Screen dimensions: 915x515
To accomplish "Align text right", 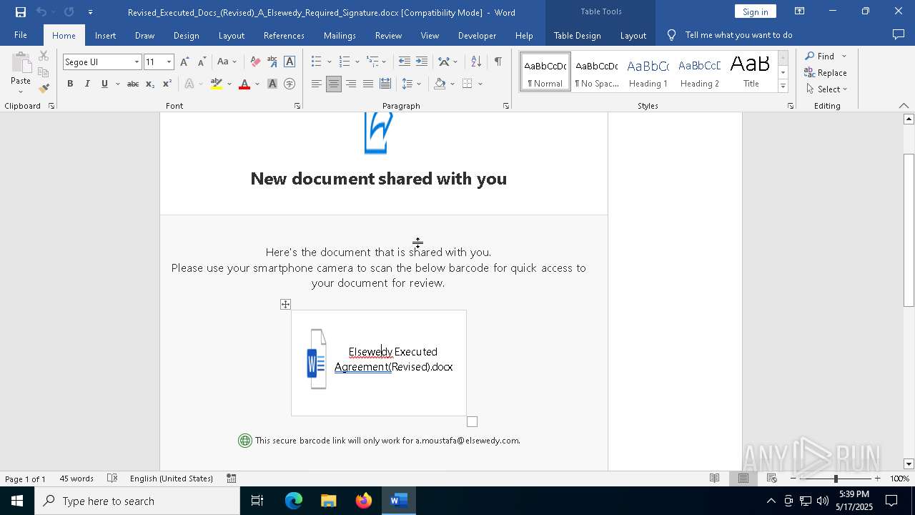I will point(351,84).
